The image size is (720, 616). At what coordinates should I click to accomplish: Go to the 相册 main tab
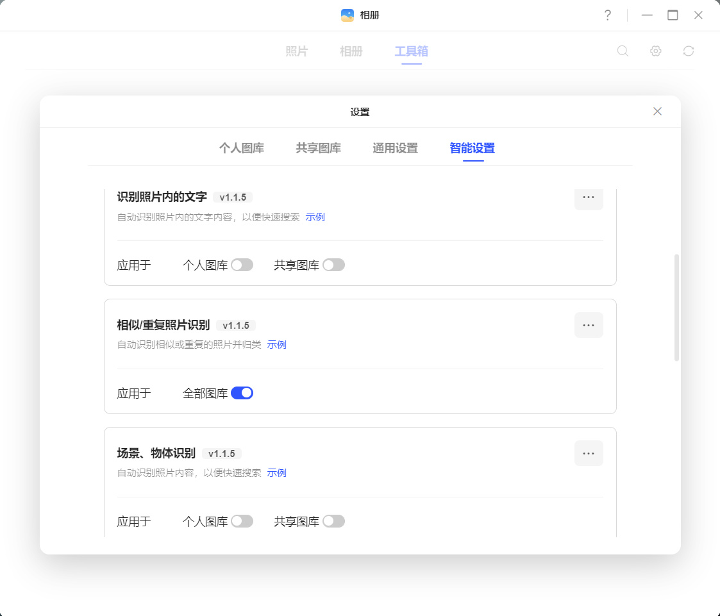click(351, 51)
